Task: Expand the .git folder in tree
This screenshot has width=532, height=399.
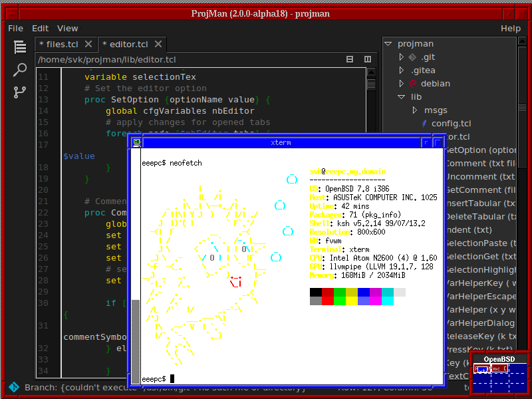Action: tap(401, 57)
